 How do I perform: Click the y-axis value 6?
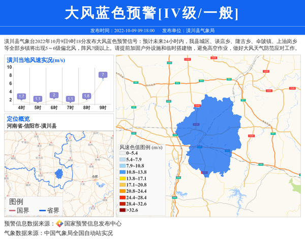(x=11, y=84)
